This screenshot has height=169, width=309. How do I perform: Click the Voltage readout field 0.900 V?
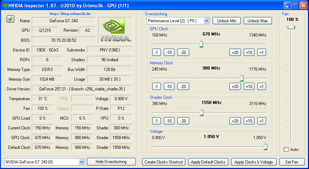(x=121, y=98)
